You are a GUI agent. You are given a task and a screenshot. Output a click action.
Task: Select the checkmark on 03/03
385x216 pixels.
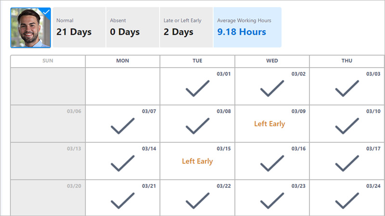(347, 89)
